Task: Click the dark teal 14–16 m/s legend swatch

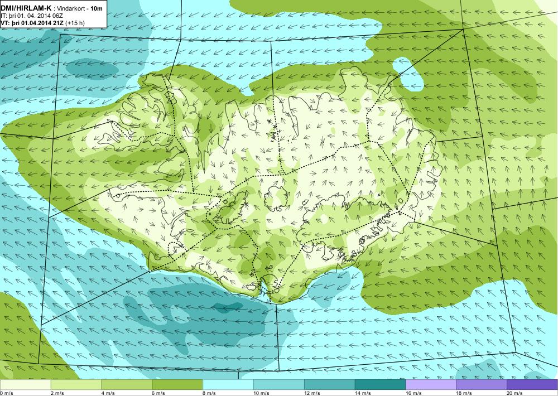Action: tap(380, 385)
